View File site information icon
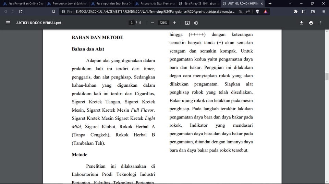This screenshot has height=184, width=329. (63, 12)
